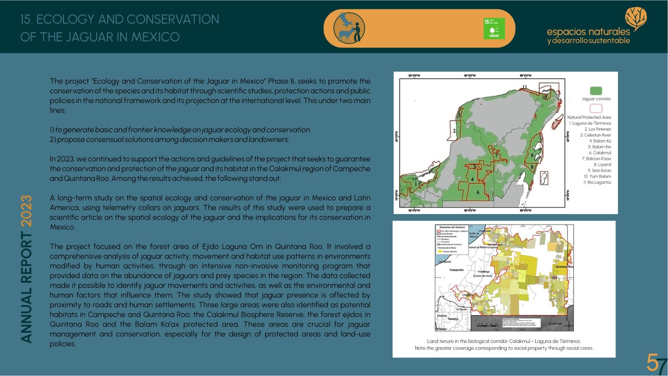
Task: Click 'Guatemala' label on land tenure map
Action: coord(555,324)
